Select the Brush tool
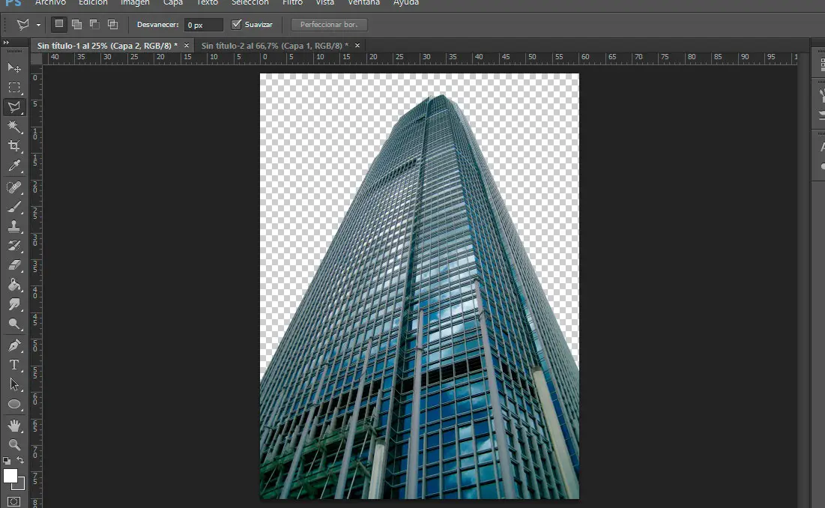 (x=14, y=208)
